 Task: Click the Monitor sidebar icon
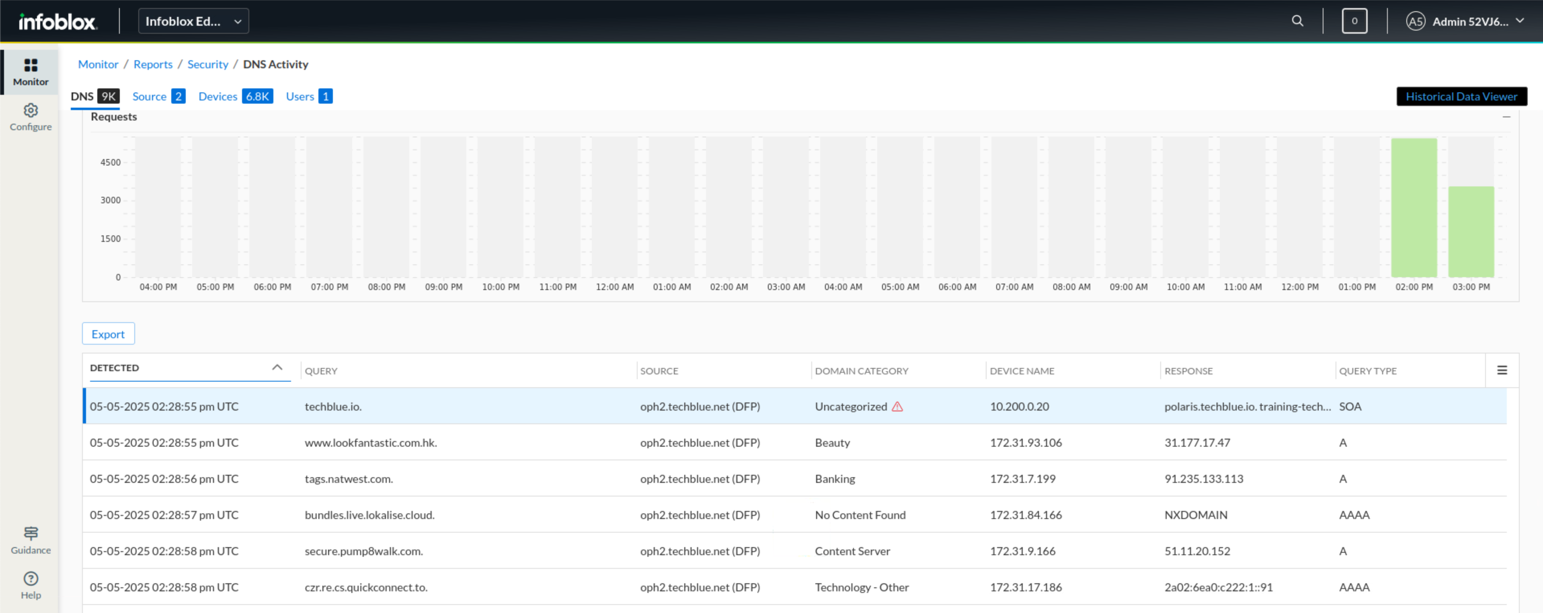[31, 65]
